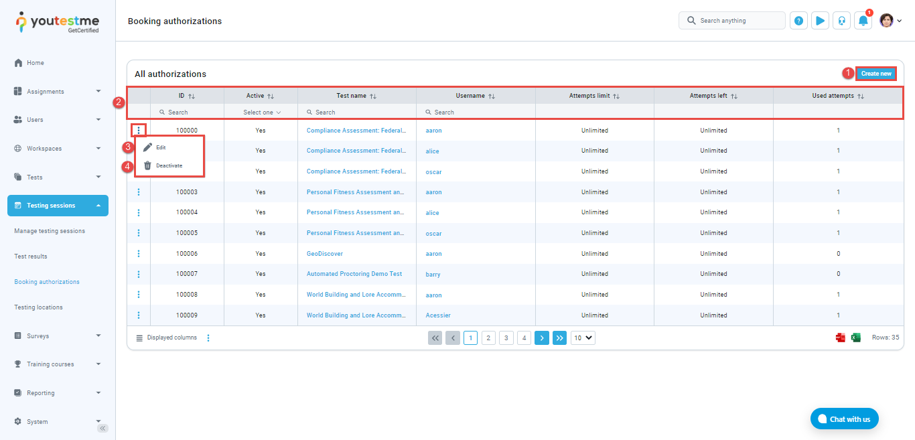The height and width of the screenshot is (440, 915).
Task: Open three-dot actions menu for ID 100005
Action: click(x=139, y=233)
